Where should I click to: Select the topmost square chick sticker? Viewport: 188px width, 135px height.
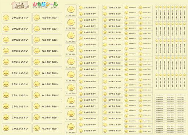(x=70, y=11)
